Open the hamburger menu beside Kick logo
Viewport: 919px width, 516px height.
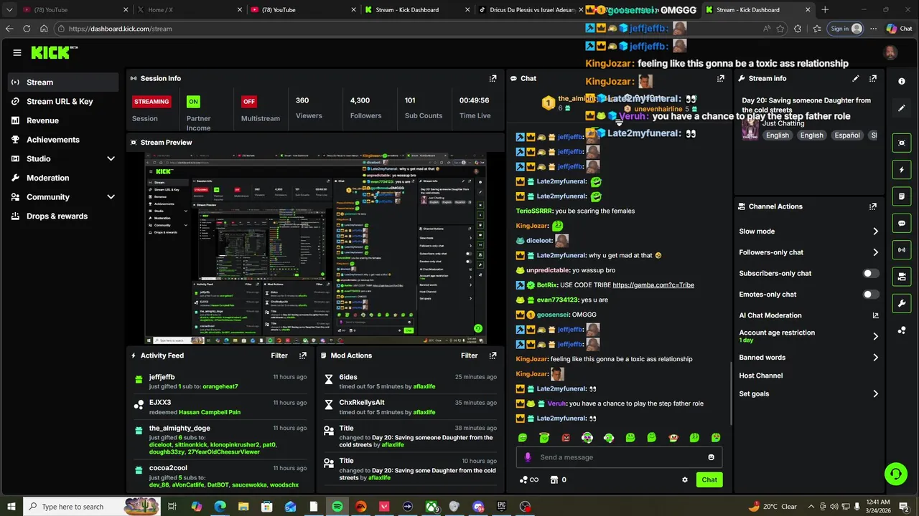click(x=17, y=52)
